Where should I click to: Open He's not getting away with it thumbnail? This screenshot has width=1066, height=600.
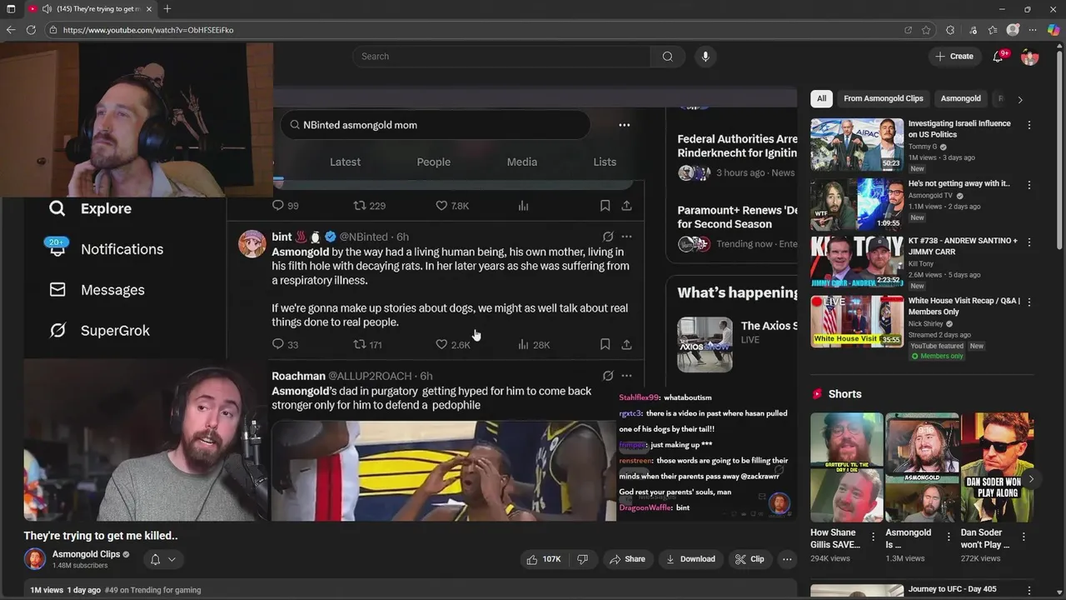(x=857, y=203)
